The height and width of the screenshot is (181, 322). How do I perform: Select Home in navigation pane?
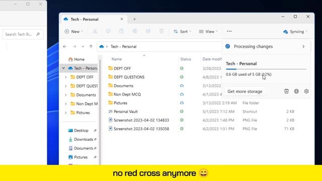(x=79, y=59)
